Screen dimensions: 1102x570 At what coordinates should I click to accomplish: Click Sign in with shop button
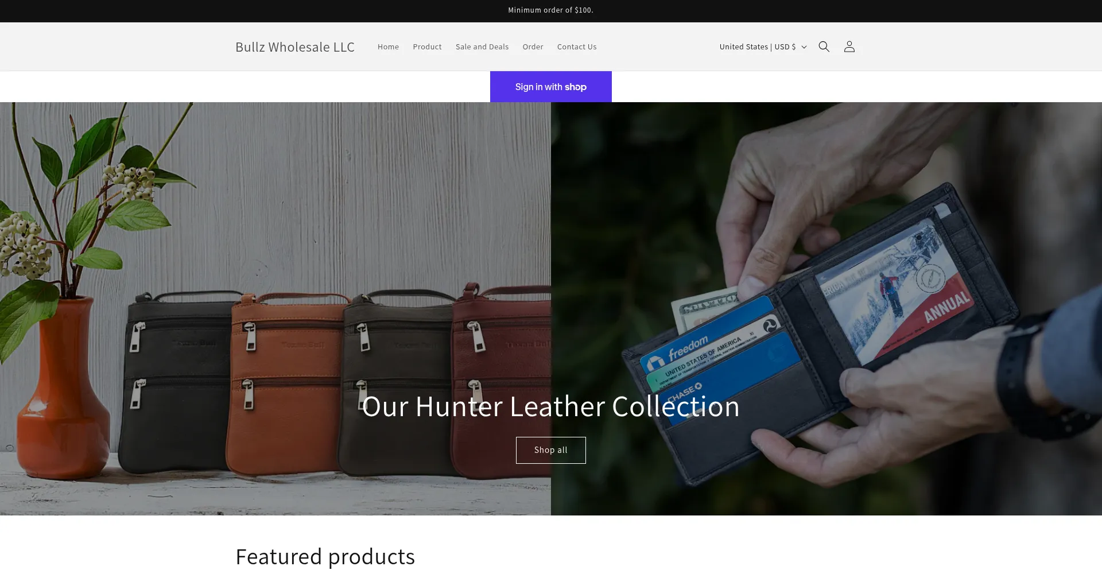[x=550, y=87]
